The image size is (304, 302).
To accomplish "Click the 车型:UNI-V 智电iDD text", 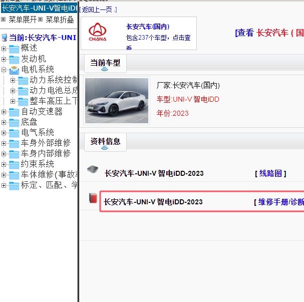I will point(188,100).
